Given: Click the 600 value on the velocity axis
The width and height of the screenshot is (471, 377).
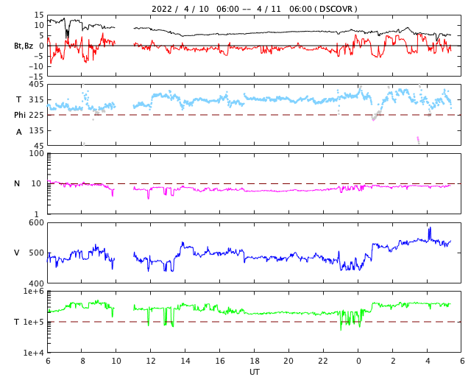Looking at the screenshot, I should (x=36, y=222).
